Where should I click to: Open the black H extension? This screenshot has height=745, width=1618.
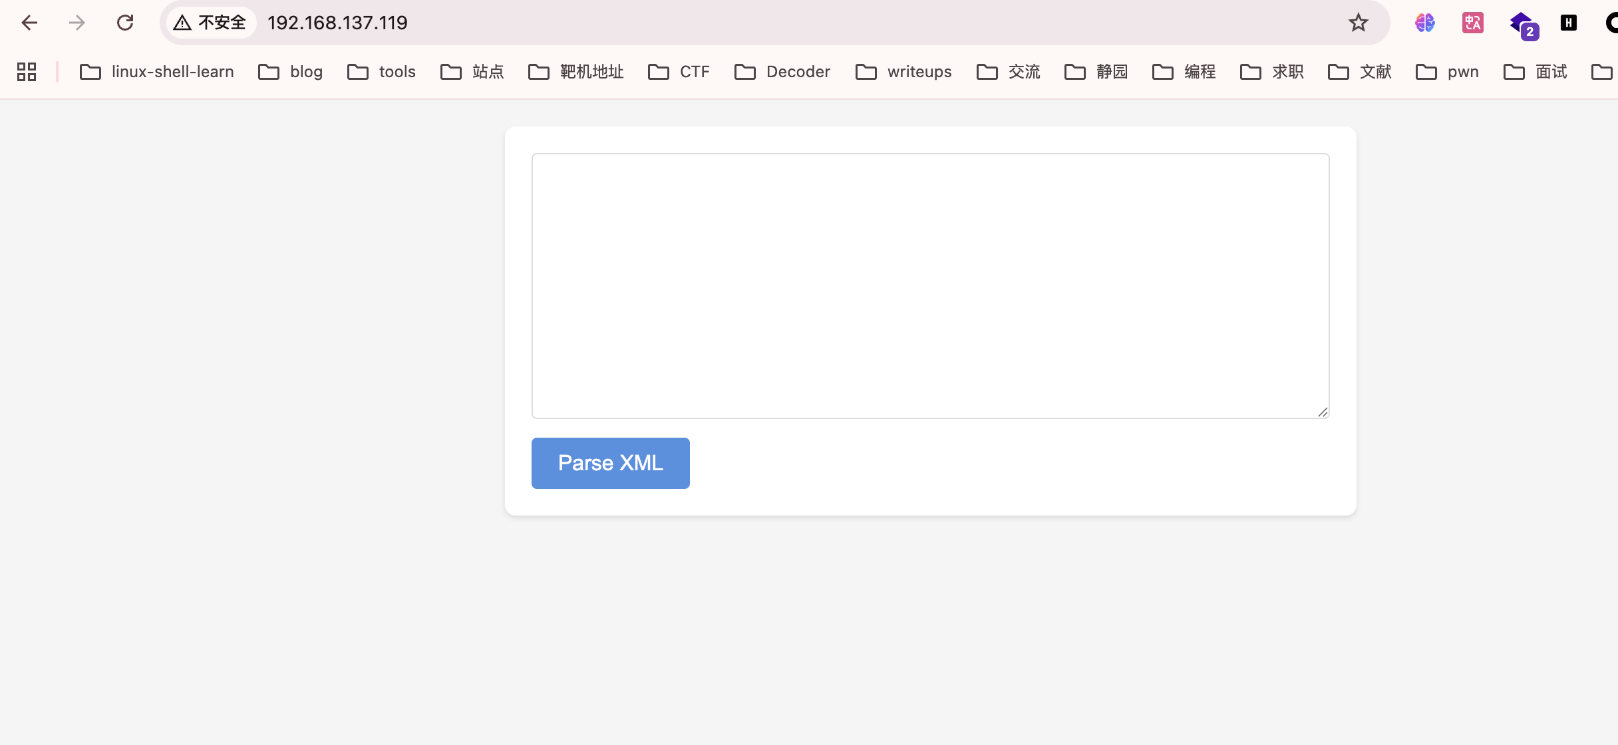click(1568, 23)
